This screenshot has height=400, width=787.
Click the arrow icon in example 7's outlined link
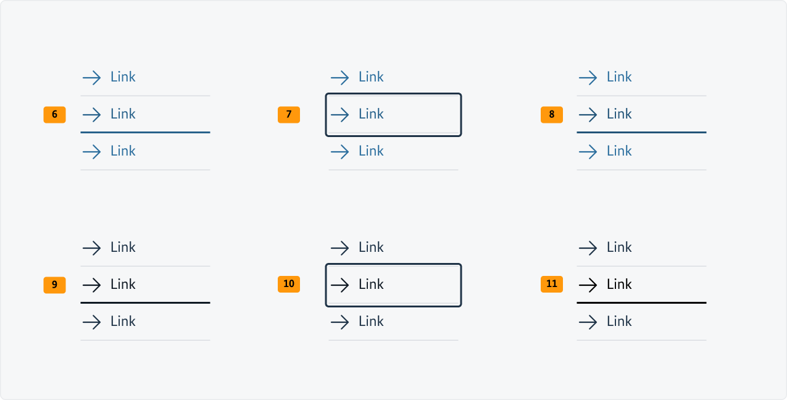[x=339, y=114]
